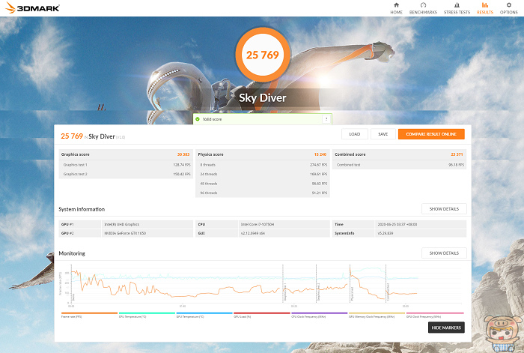Click the Load button
The height and width of the screenshot is (353, 524).
click(x=355, y=134)
